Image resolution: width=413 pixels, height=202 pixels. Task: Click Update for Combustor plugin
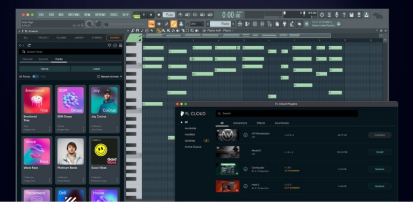coord(380,169)
